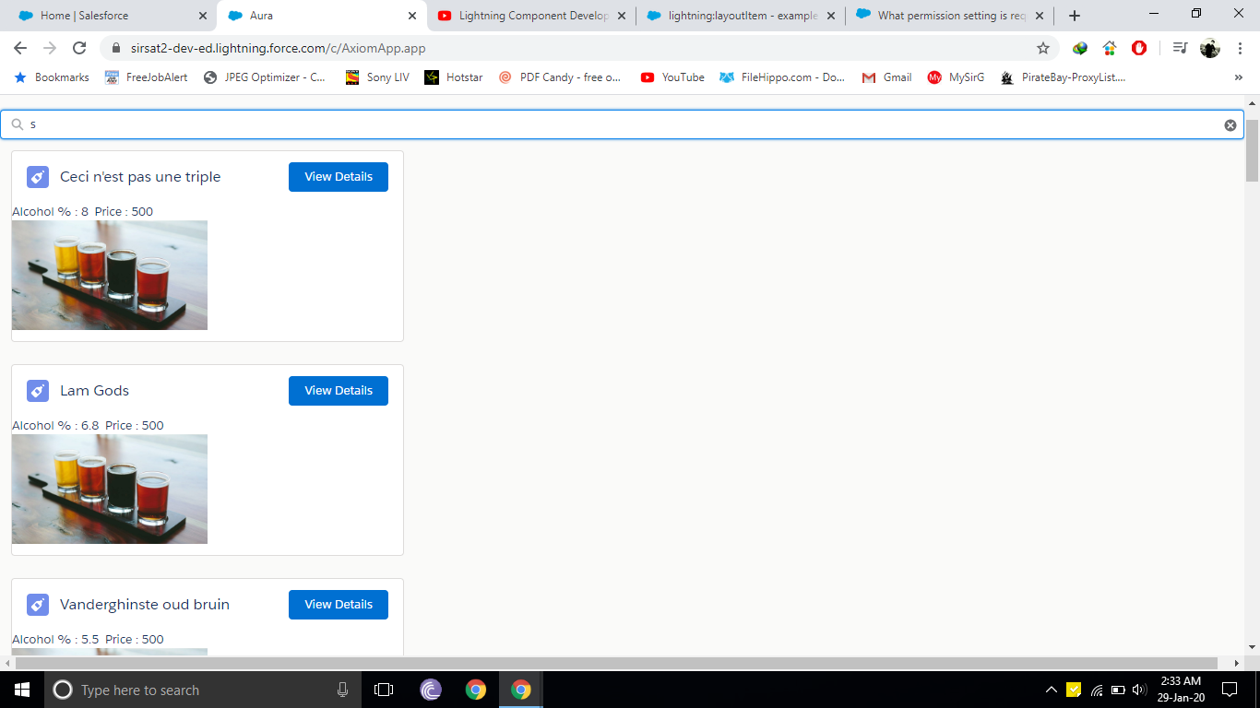View Details for Vanderghinste oud bruin
The height and width of the screenshot is (708, 1260).
point(339,605)
